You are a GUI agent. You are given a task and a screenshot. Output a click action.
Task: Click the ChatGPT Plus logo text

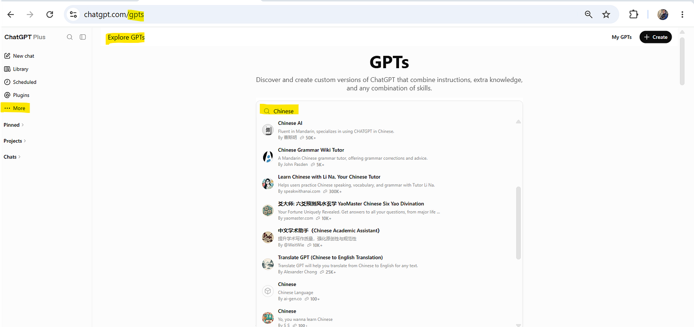click(25, 37)
